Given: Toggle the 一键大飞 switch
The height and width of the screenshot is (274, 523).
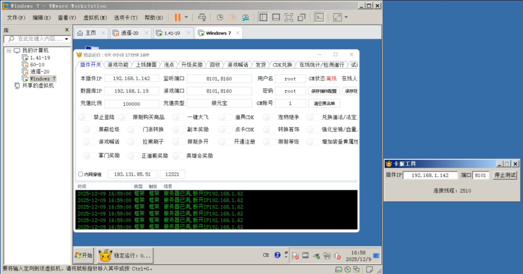Looking at the screenshot, I should [179, 117].
